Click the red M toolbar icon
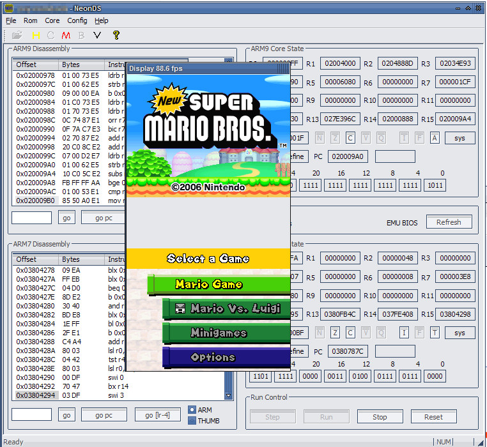Viewport: 487px width, 447px height. 66,35
